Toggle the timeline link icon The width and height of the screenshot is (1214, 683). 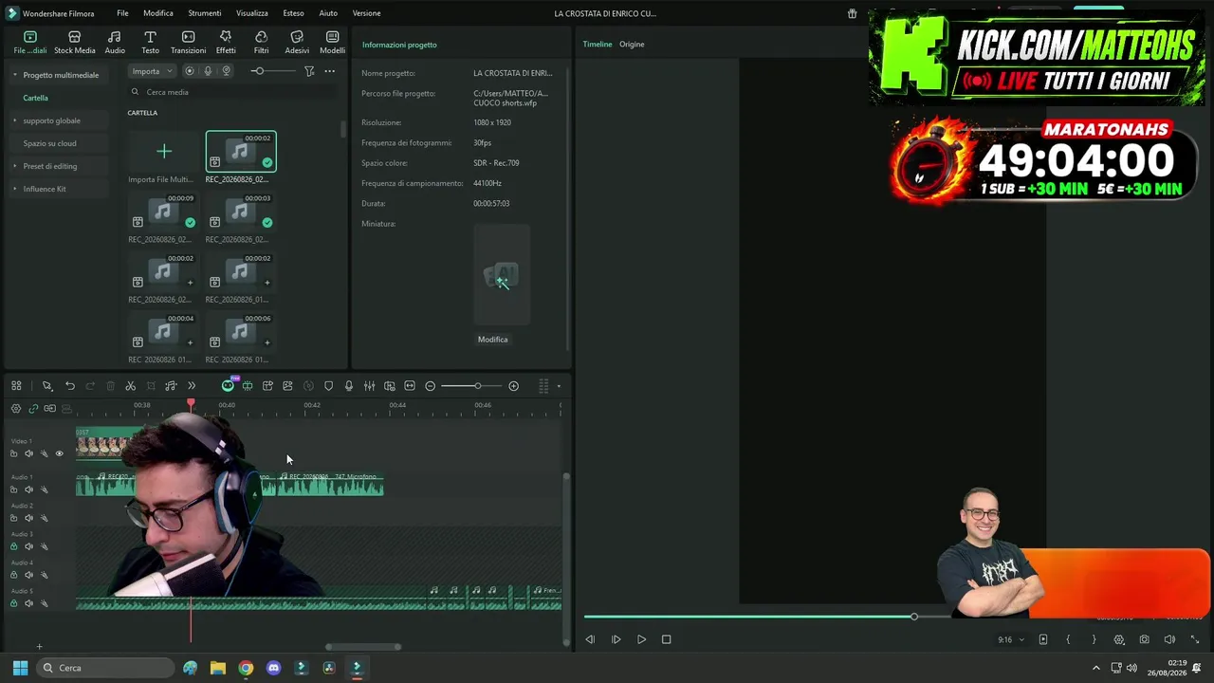(33, 409)
